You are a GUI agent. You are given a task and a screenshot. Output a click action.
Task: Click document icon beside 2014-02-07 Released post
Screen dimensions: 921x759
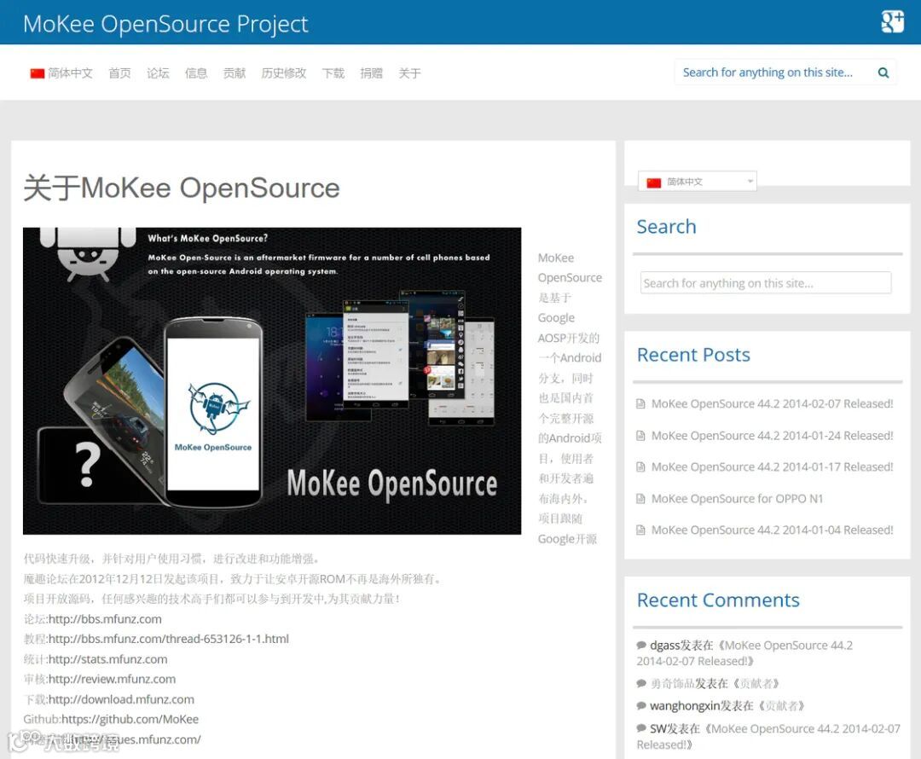tap(640, 403)
